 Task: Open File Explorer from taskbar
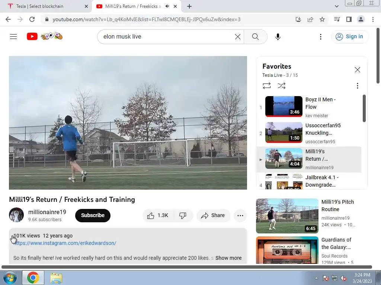click(x=56, y=278)
